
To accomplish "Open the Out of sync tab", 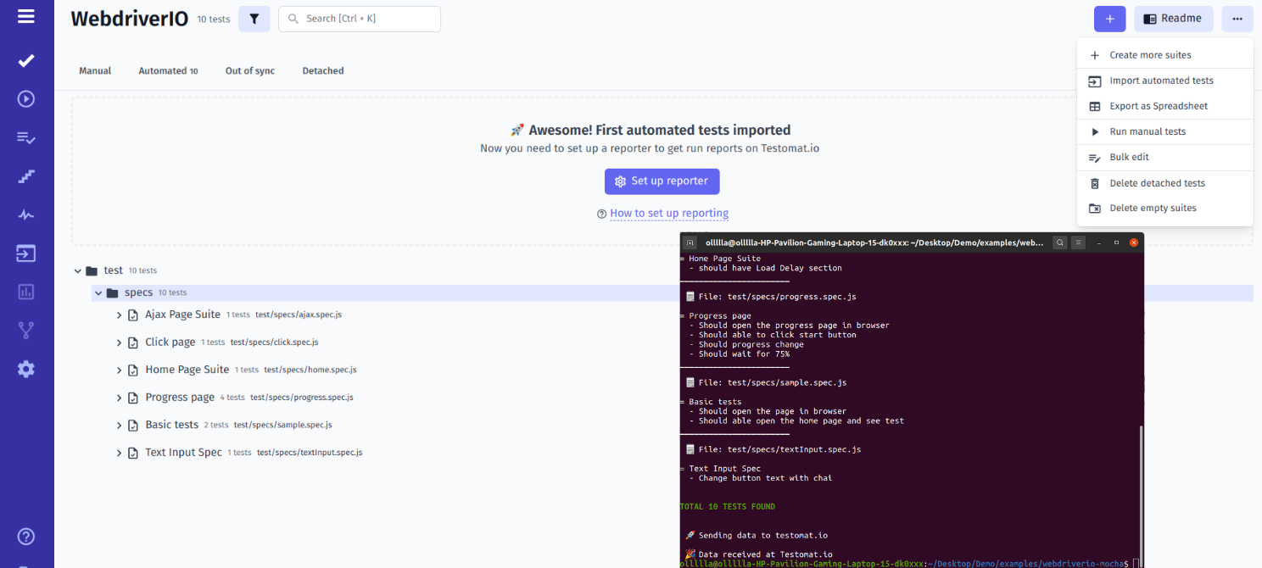I will (249, 70).
